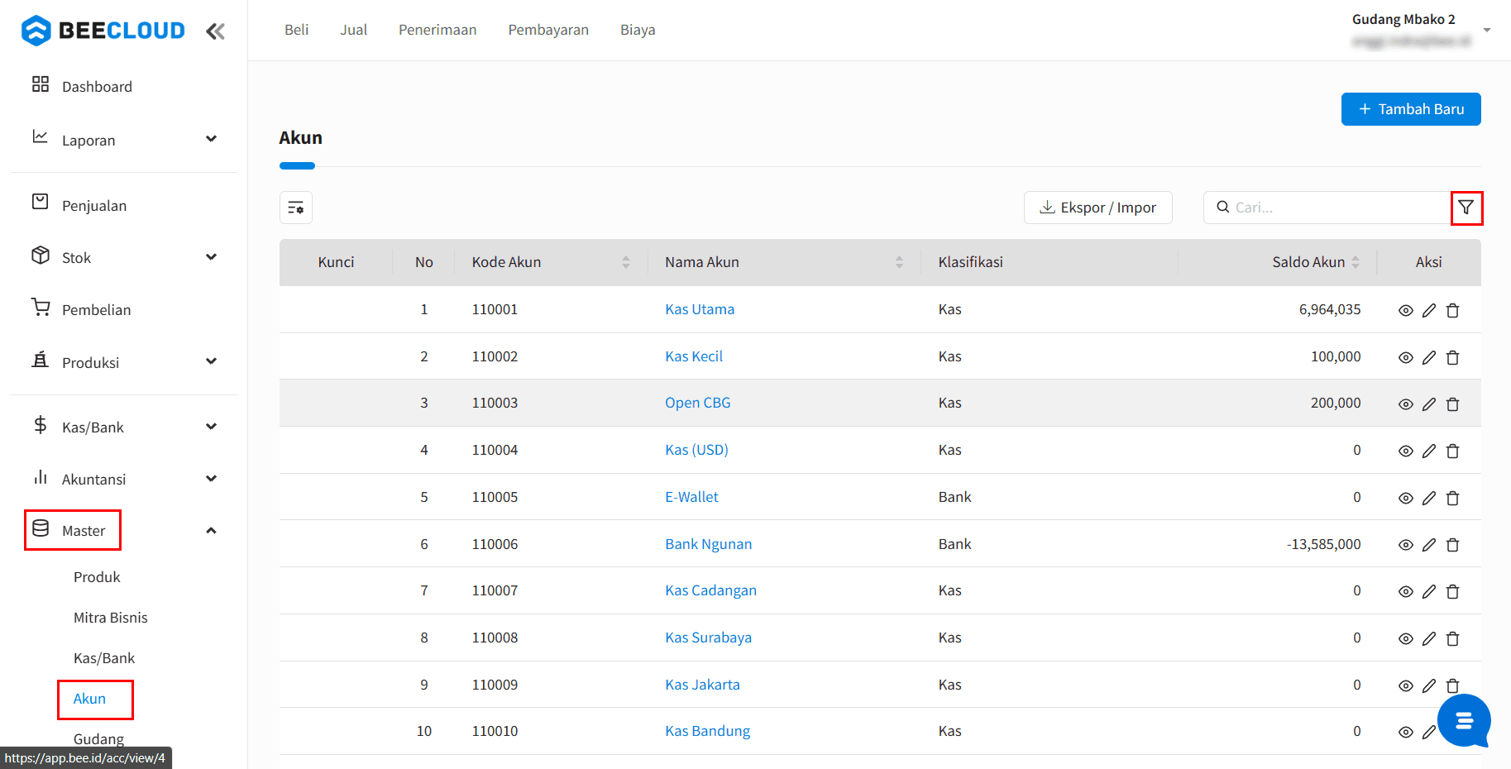Open the Kas Bandung account link
The width and height of the screenshot is (1511, 769).
tap(707, 731)
